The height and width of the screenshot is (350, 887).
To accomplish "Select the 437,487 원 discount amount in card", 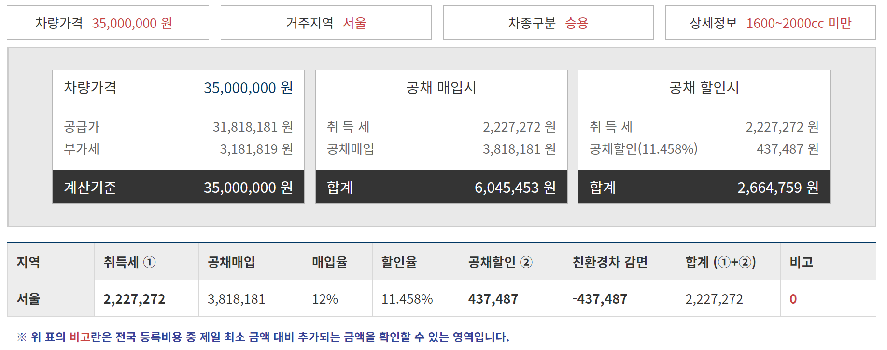I will point(788,149).
